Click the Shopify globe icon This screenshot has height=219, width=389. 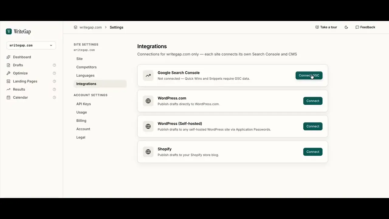tap(148, 152)
